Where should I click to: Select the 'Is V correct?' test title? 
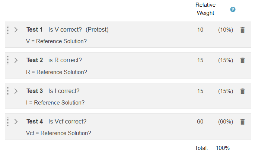point(65,30)
